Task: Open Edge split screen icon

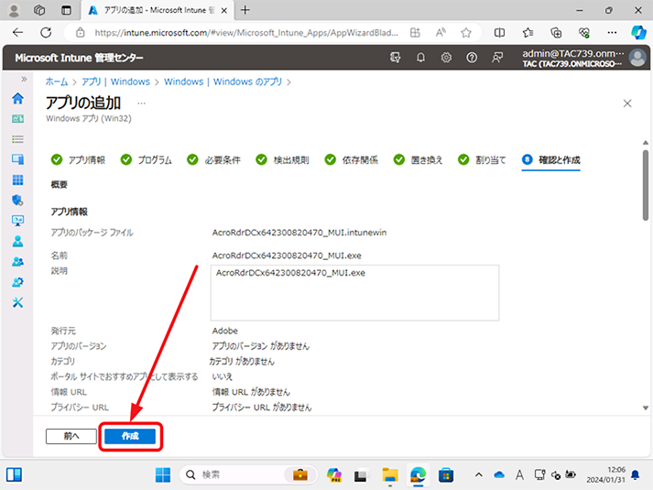Action: click(x=499, y=32)
